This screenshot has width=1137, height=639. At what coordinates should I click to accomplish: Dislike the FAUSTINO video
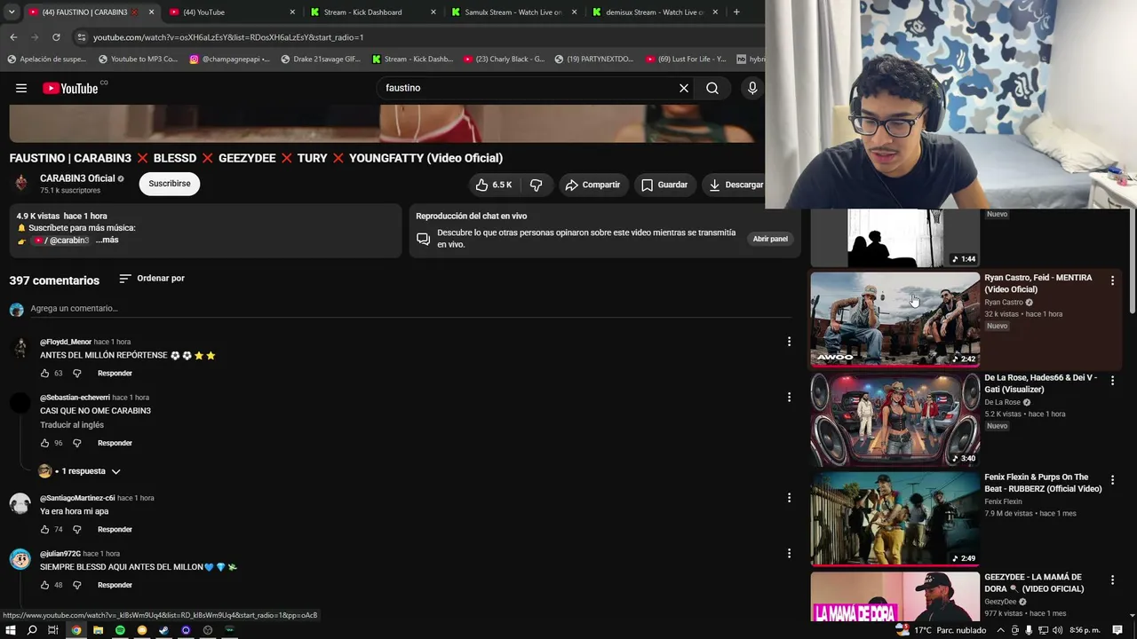[536, 185]
